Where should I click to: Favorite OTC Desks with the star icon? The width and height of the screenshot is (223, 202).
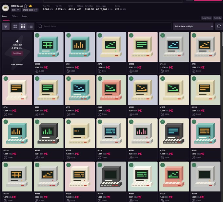pyautogui.click(x=26, y=6)
